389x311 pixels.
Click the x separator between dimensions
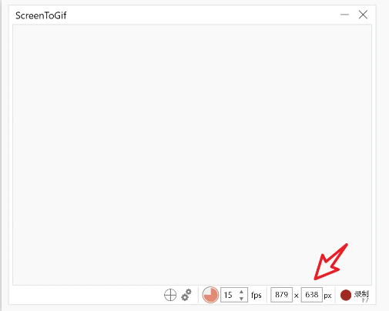[x=297, y=296]
